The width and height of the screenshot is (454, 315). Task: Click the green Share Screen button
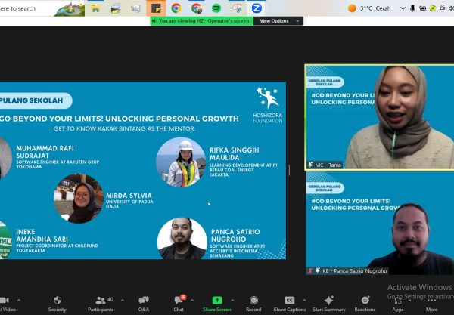(x=217, y=301)
